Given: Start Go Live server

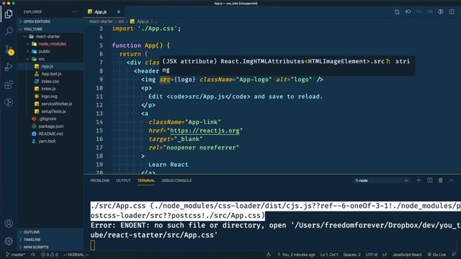Looking at the screenshot, I should pos(437,255).
